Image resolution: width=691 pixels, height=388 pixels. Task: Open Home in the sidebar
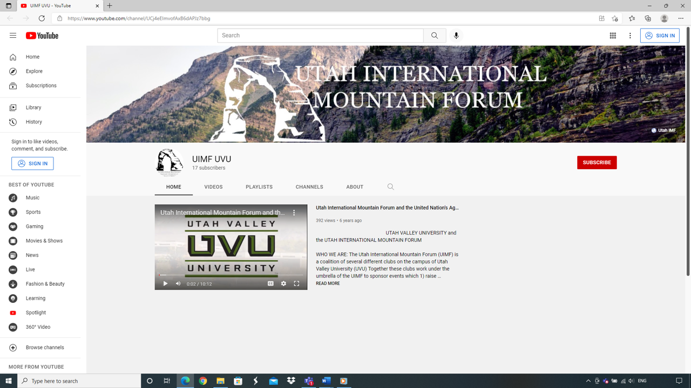click(40, 57)
